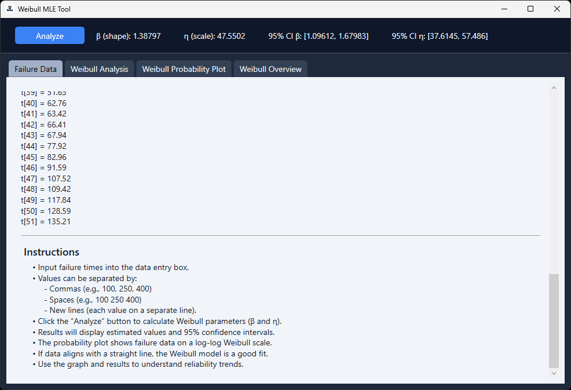Click the Instructions heading
The width and height of the screenshot is (571, 390).
[x=52, y=252]
